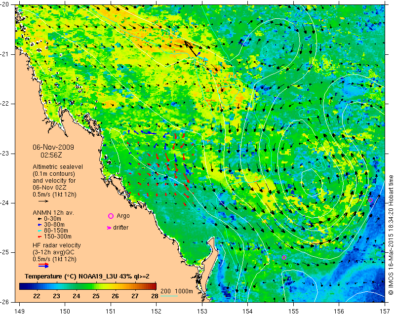
Task: Click the green 24°C colorbar region
Action: (77, 286)
